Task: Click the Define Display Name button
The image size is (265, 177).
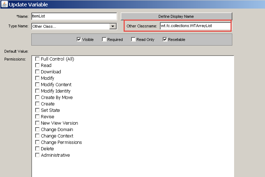Action: pyautogui.click(x=176, y=16)
